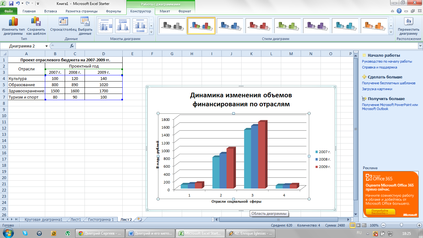423x238 pixels.
Task: Open the Формулы tab
Action: [x=113, y=11]
